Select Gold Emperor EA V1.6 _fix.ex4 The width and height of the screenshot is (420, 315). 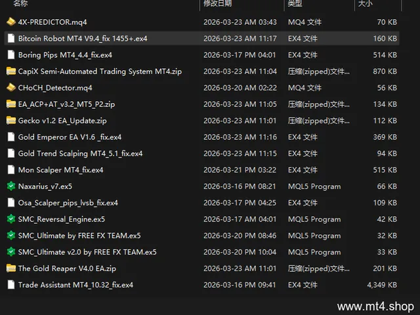(x=70, y=137)
